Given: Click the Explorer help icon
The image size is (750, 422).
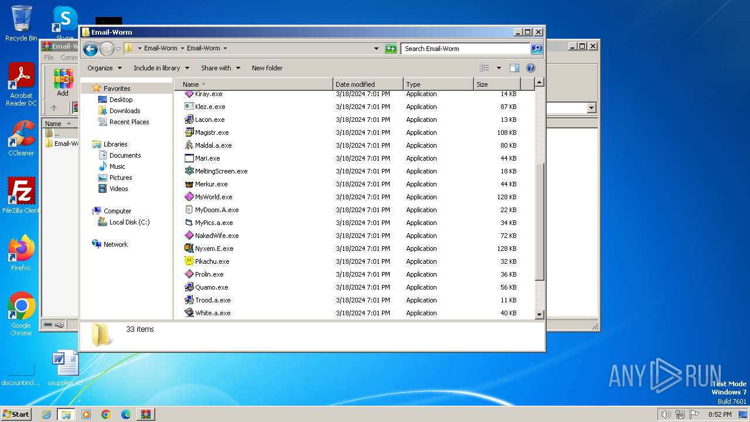Looking at the screenshot, I should click(x=531, y=68).
